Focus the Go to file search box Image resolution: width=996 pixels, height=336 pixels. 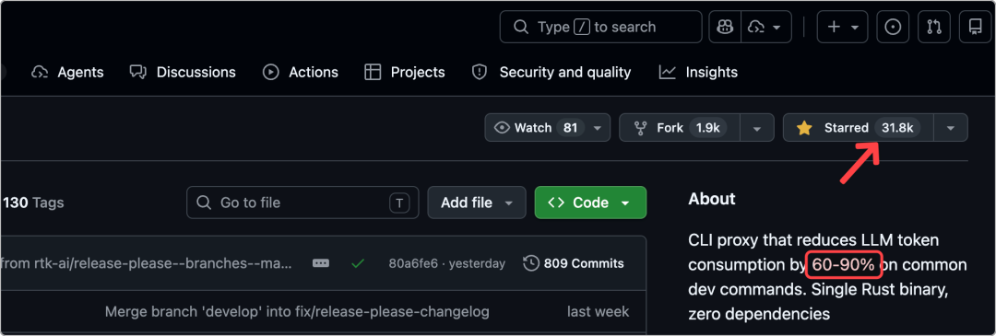tap(302, 203)
